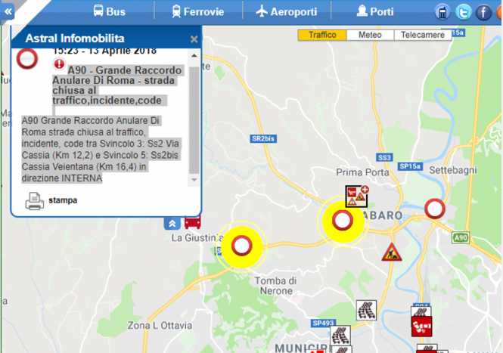Open the Facebook social icon
Screen dimensions: 503x353
(x=483, y=12)
